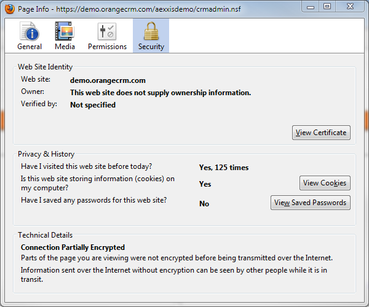This screenshot has width=369, height=307.
Task: Open the Permissions sliders icon
Action: coord(107,31)
